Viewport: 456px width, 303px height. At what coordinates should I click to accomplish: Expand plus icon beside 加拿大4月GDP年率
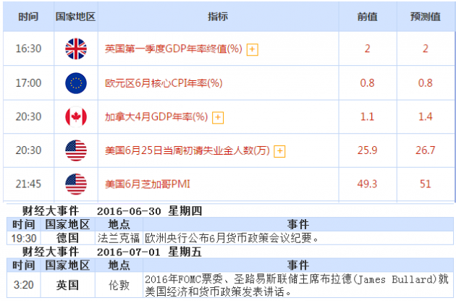click(x=218, y=117)
